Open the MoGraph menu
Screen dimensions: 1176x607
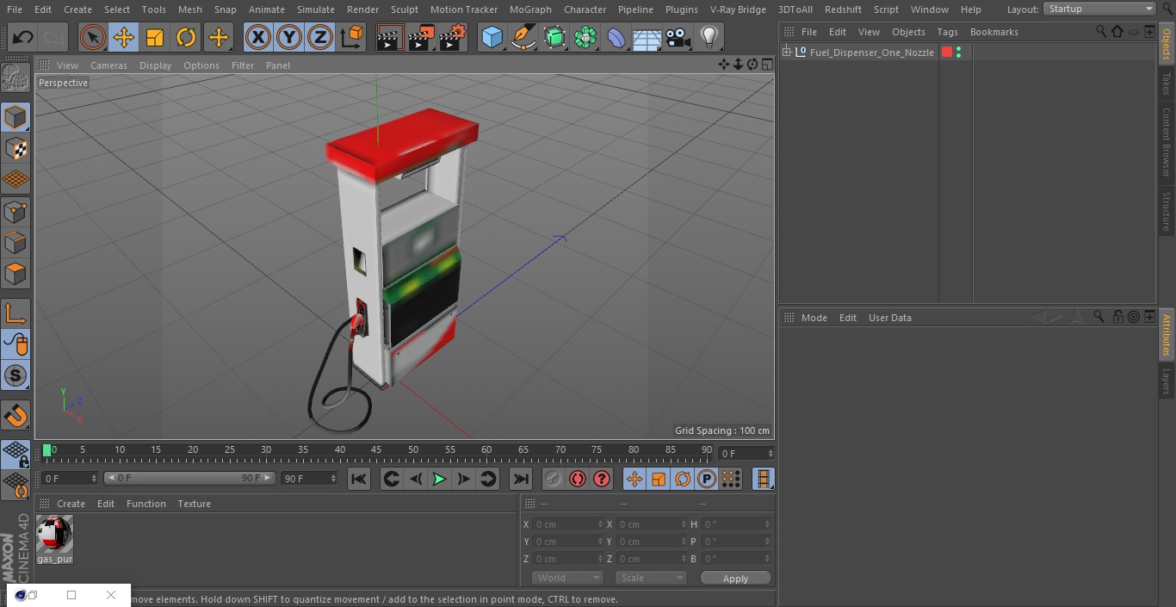pyautogui.click(x=530, y=9)
